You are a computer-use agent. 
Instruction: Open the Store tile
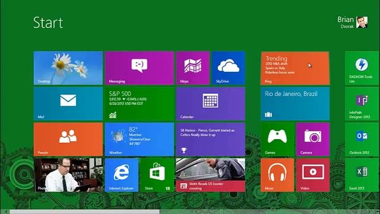click(157, 175)
